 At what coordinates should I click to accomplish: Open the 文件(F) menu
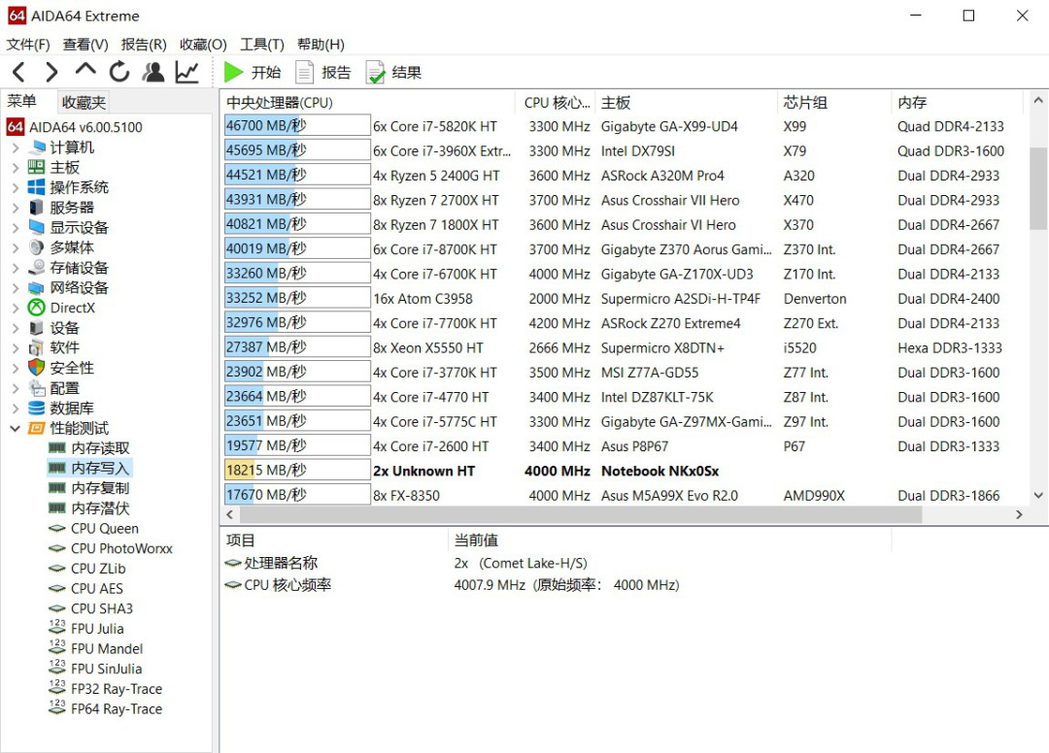coord(28,45)
